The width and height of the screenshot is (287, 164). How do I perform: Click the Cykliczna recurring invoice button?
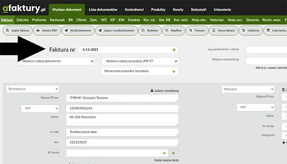point(251,30)
